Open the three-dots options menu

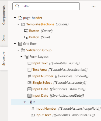93,6
